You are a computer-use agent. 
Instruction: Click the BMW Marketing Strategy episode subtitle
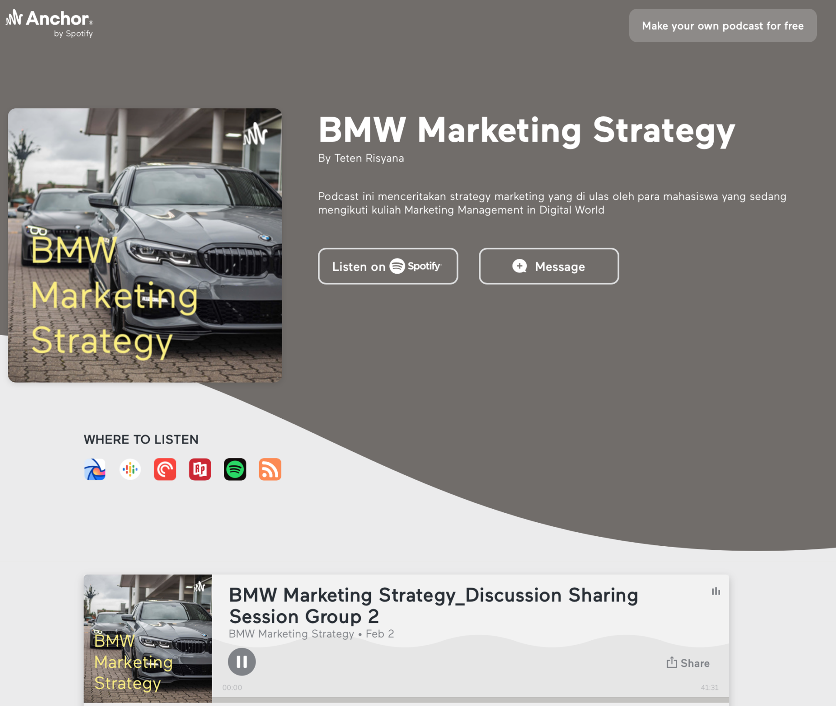(291, 634)
